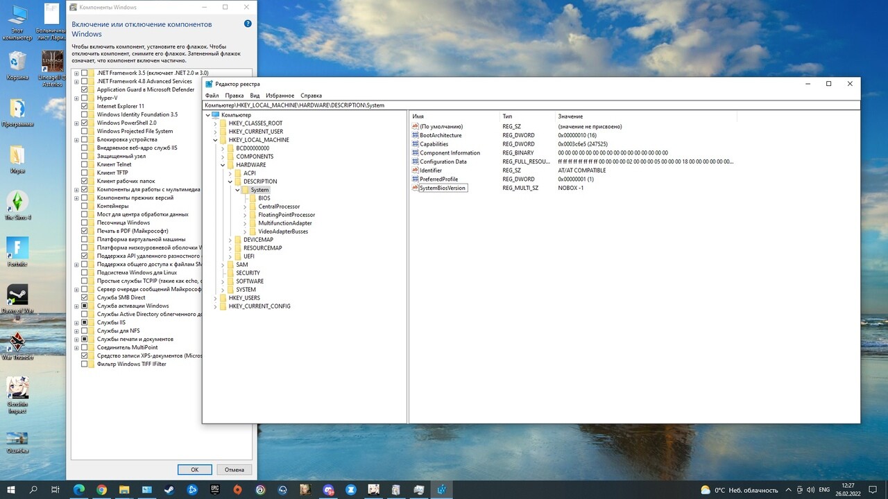The height and width of the screenshot is (499, 888).
Task: Collapse HKEY_LOCAL_MACHINE tree node
Action: point(214,140)
